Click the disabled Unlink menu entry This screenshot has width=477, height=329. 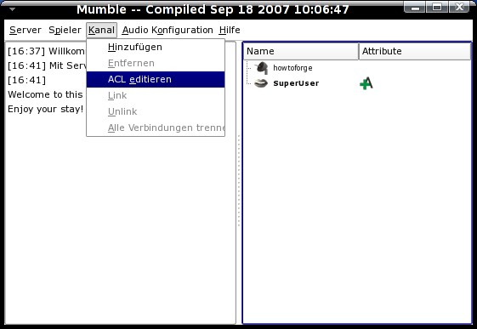[x=156, y=111]
